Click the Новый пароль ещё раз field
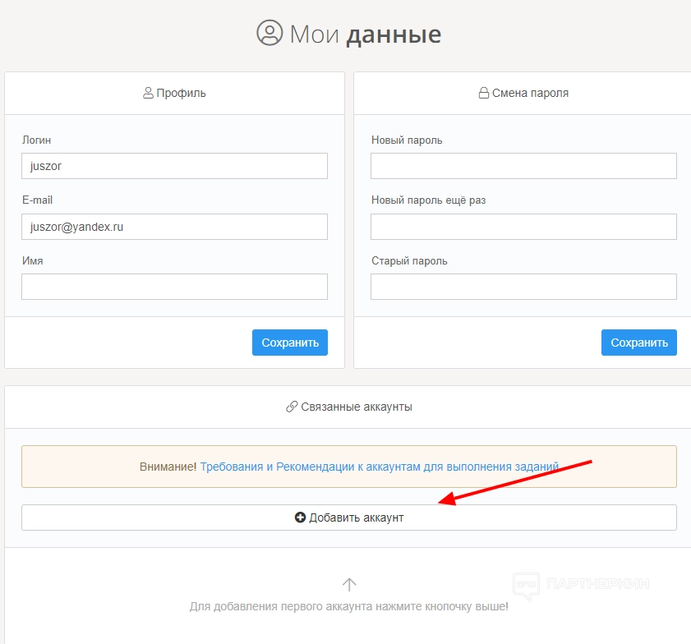Viewport: 691px width, 644px height. click(523, 227)
